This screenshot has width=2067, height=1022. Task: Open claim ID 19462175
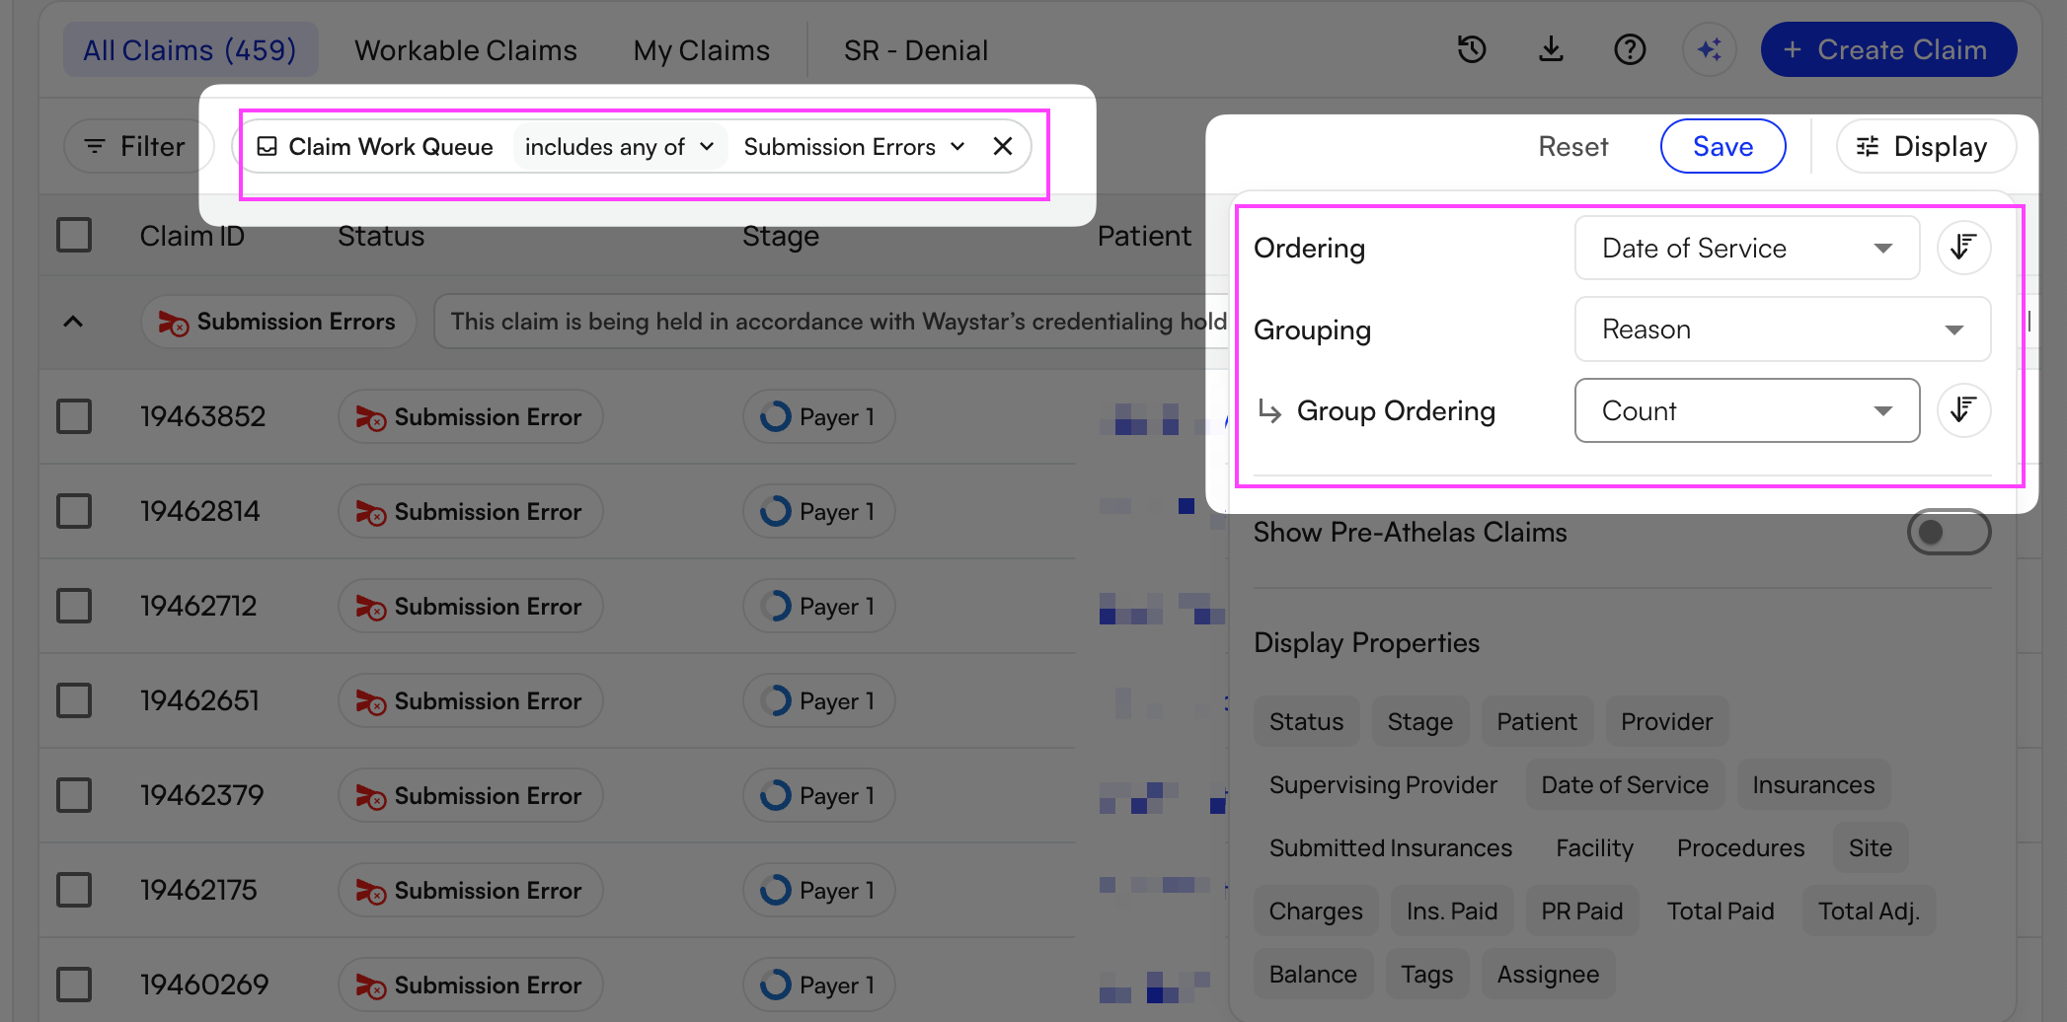198,890
